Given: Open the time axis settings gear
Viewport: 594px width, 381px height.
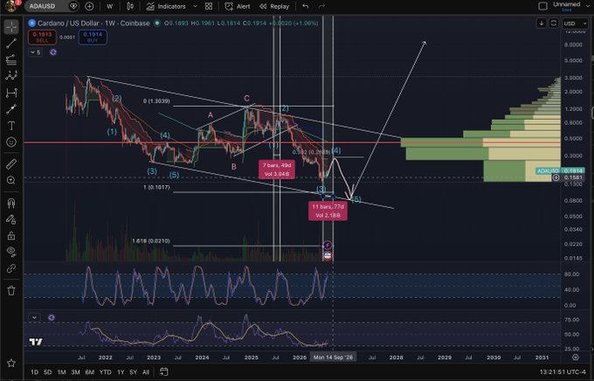Looking at the screenshot, I should (x=576, y=357).
